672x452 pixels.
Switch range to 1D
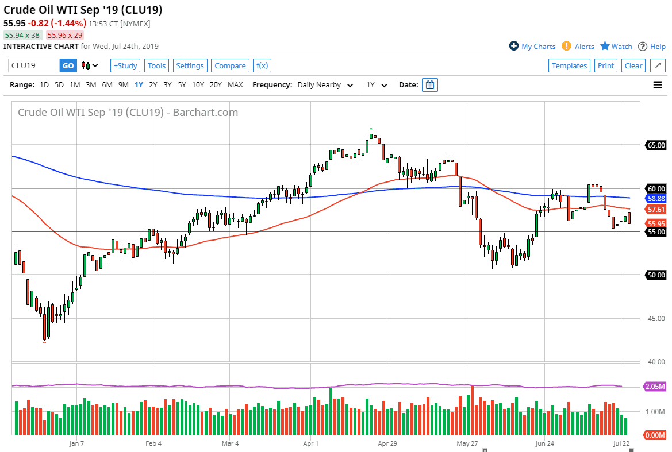point(44,84)
